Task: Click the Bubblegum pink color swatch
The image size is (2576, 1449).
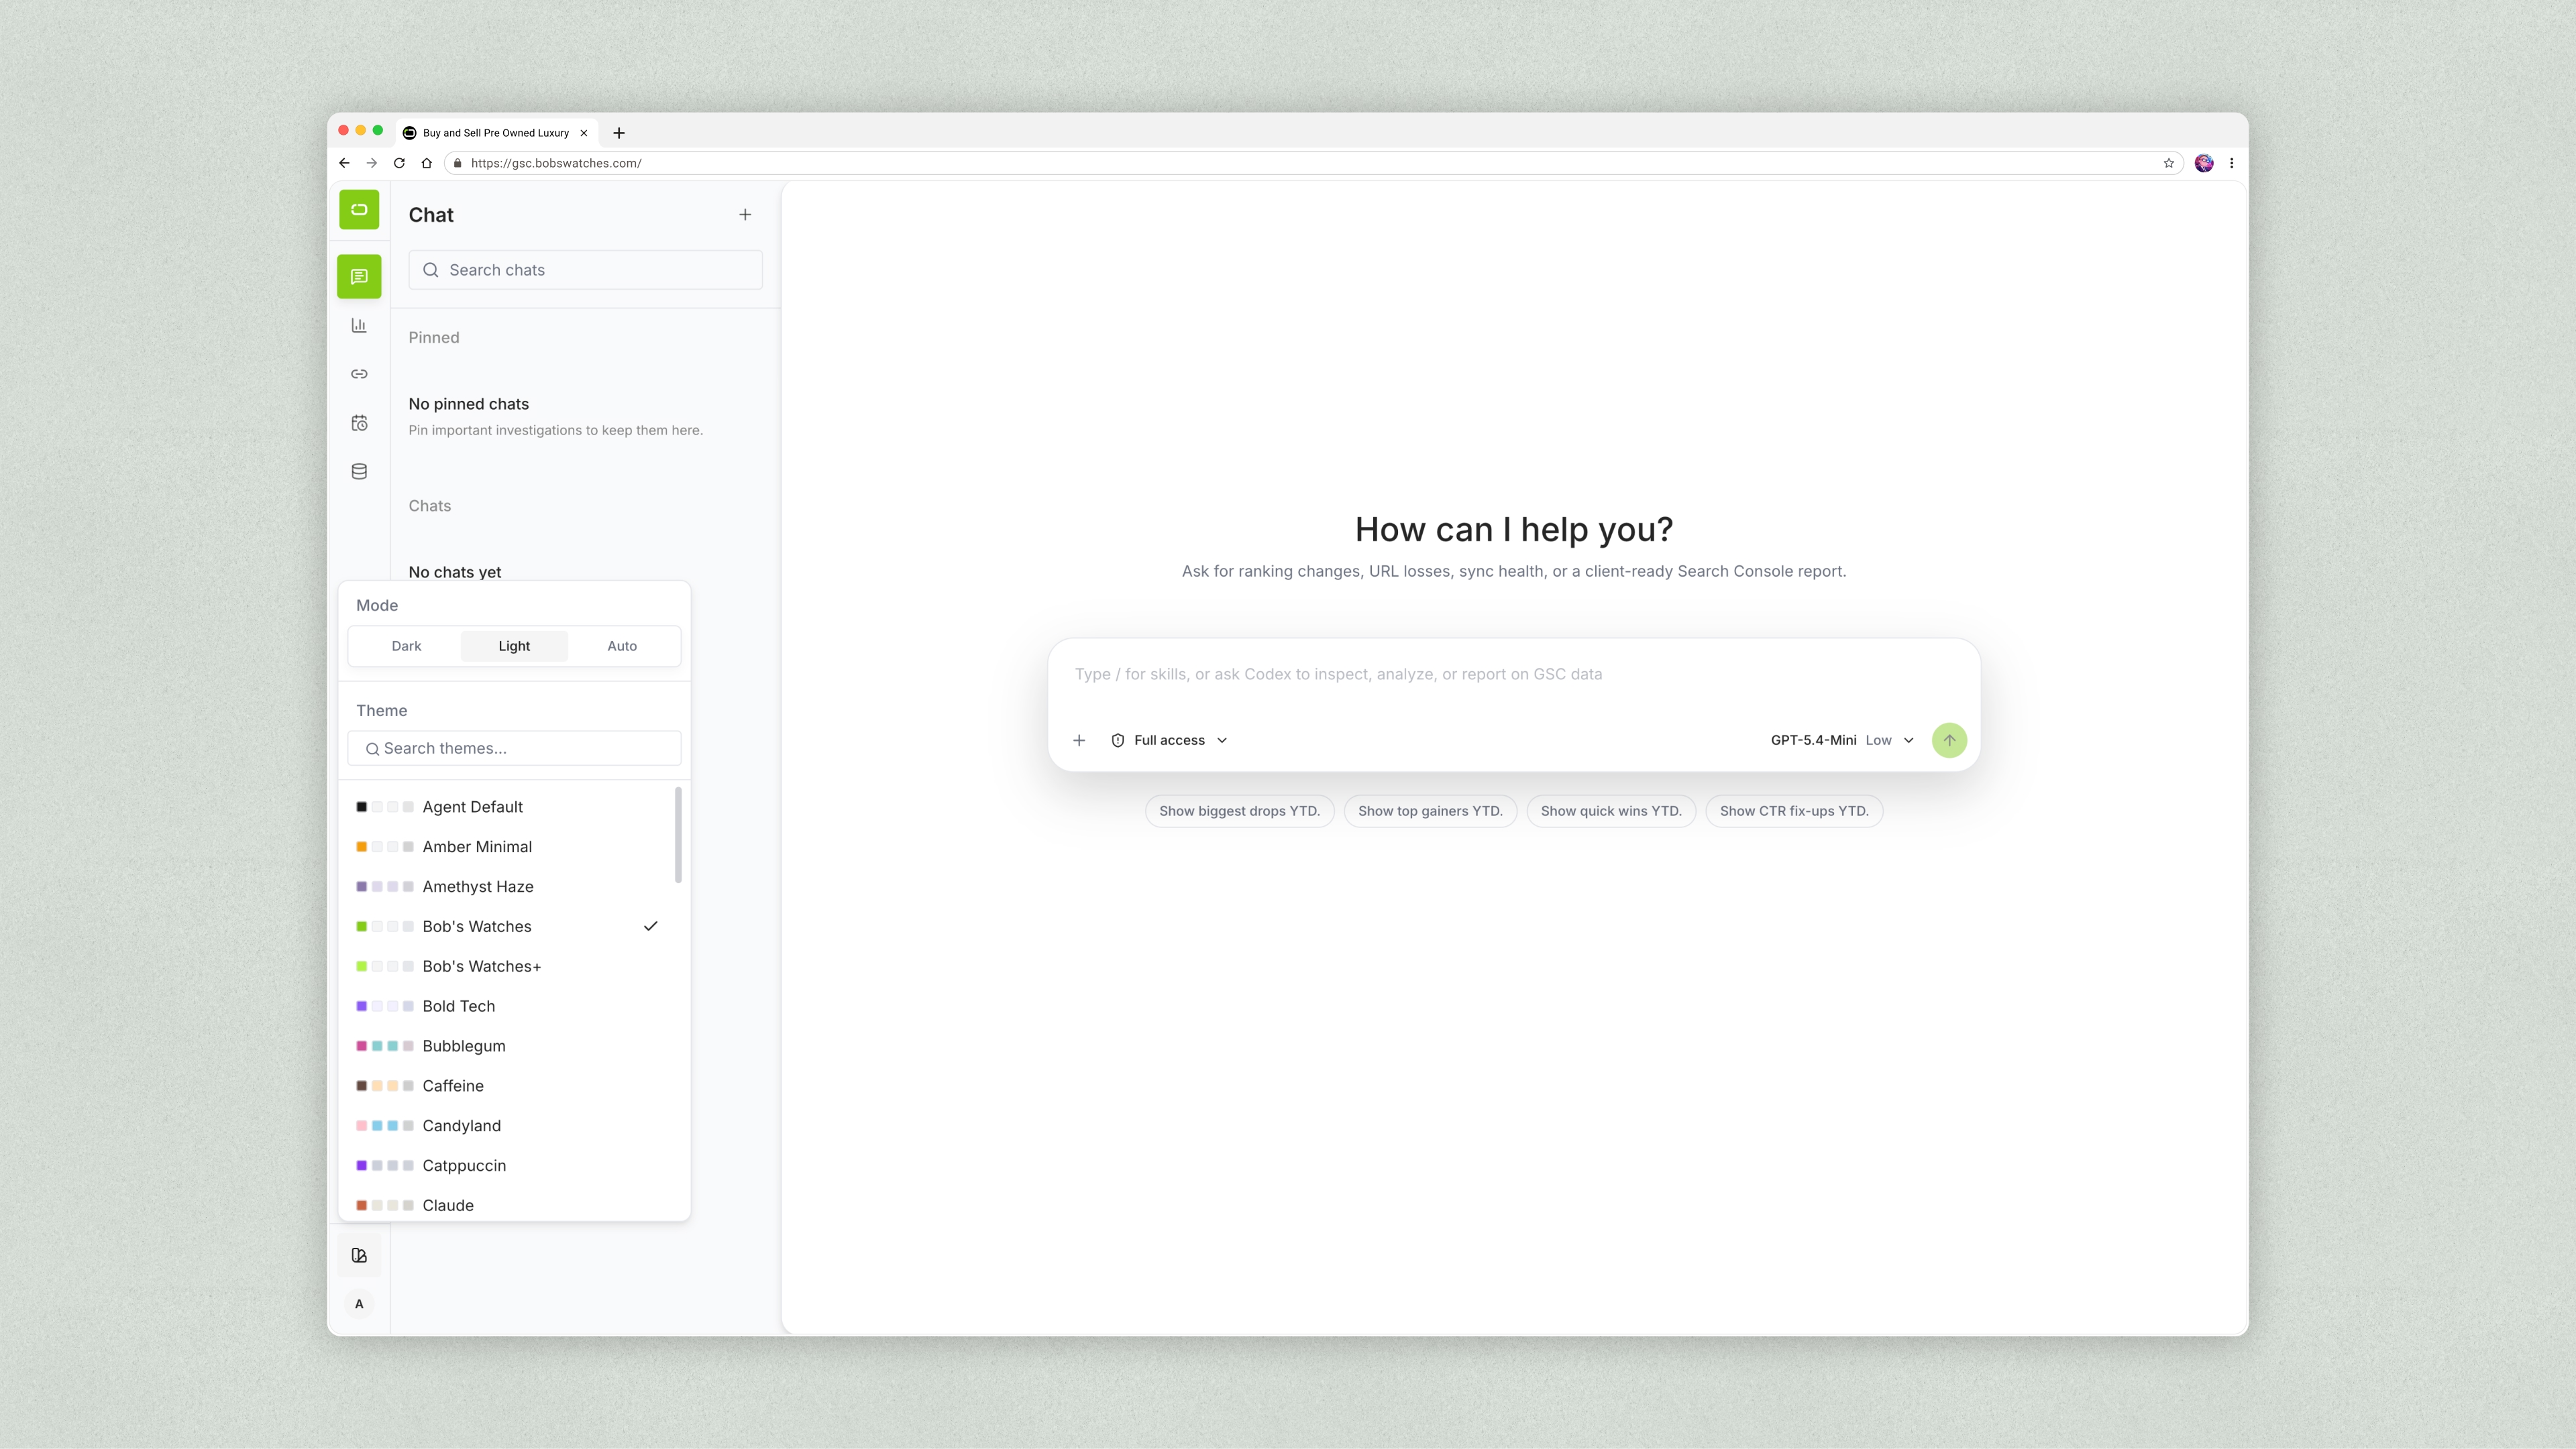Action: [362, 1046]
